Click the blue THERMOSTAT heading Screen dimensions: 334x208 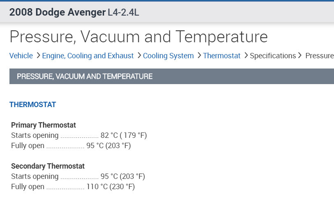pos(32,105)
